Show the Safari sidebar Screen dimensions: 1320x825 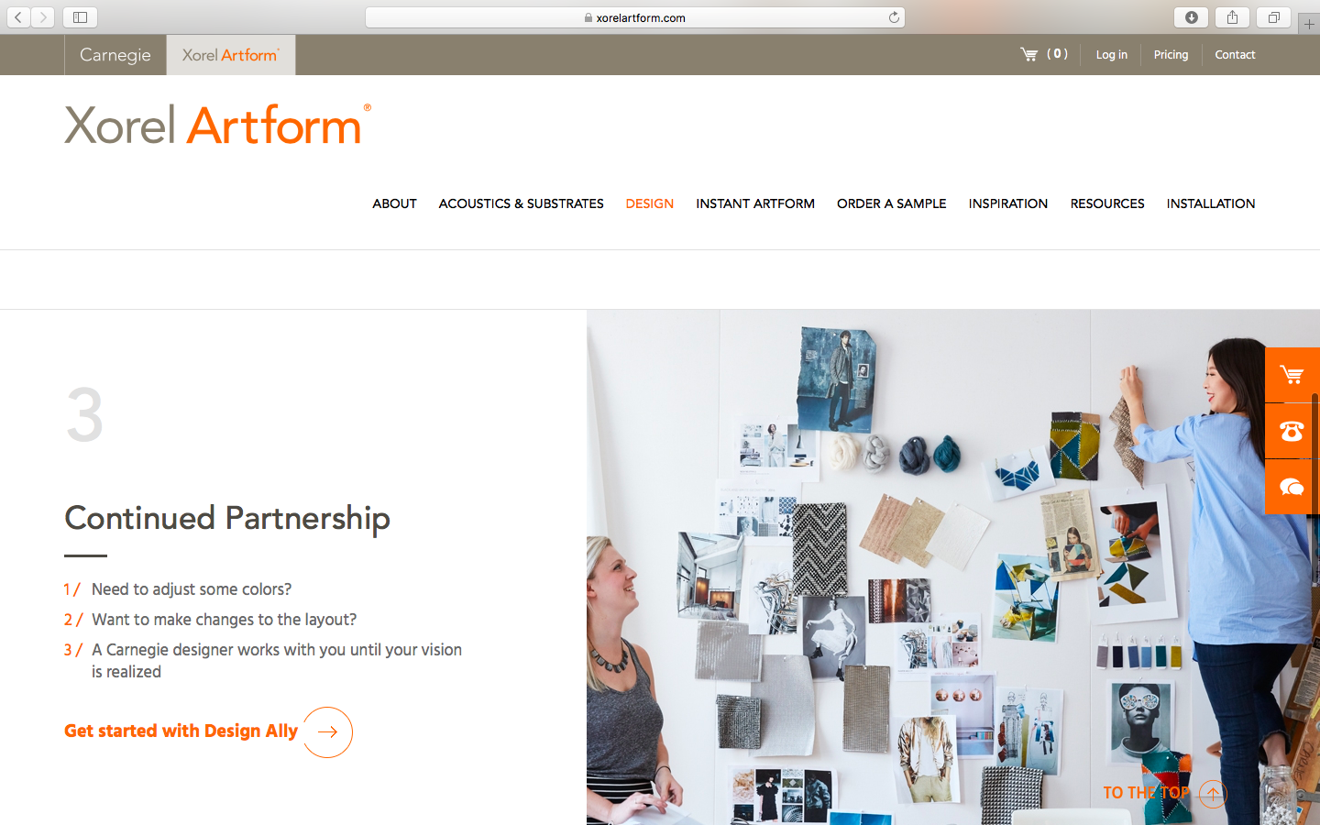[x=80, y=17]
